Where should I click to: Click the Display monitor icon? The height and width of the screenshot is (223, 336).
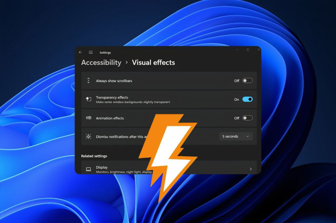click(88, 169)
